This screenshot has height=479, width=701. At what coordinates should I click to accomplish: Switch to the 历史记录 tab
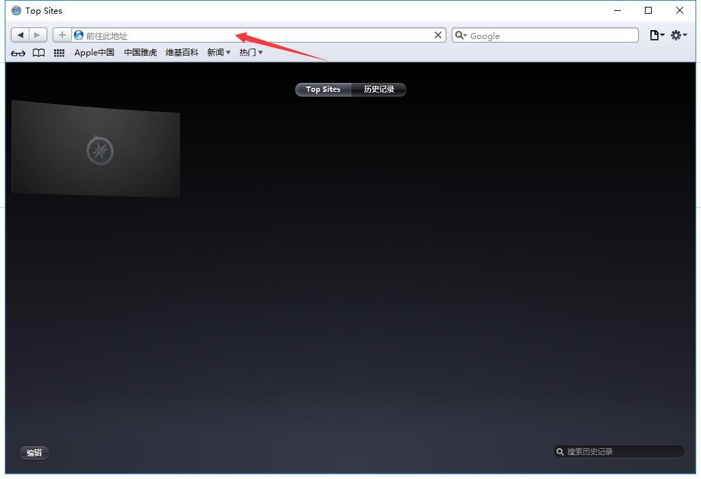point(379,89)
